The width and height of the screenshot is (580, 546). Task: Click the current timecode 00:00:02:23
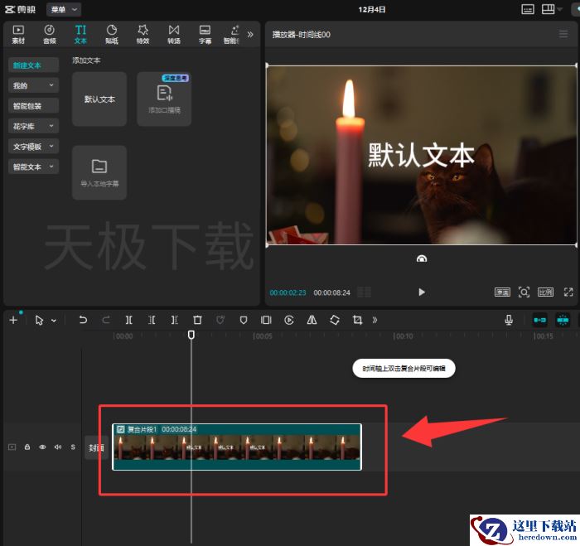pos(288,292)
